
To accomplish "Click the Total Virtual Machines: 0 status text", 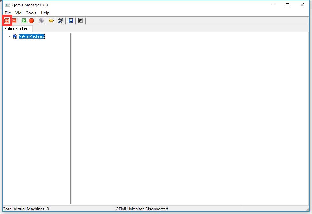I will coord(26,209).
